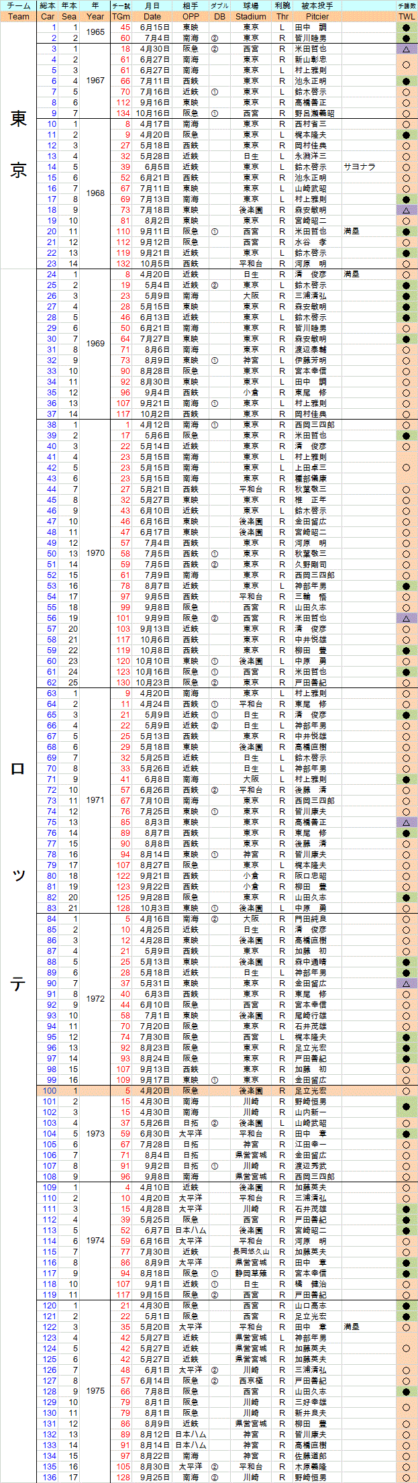418x1483 pixels.
Task: Click the 'Car' column header
Action: click(x=48, y=17)
